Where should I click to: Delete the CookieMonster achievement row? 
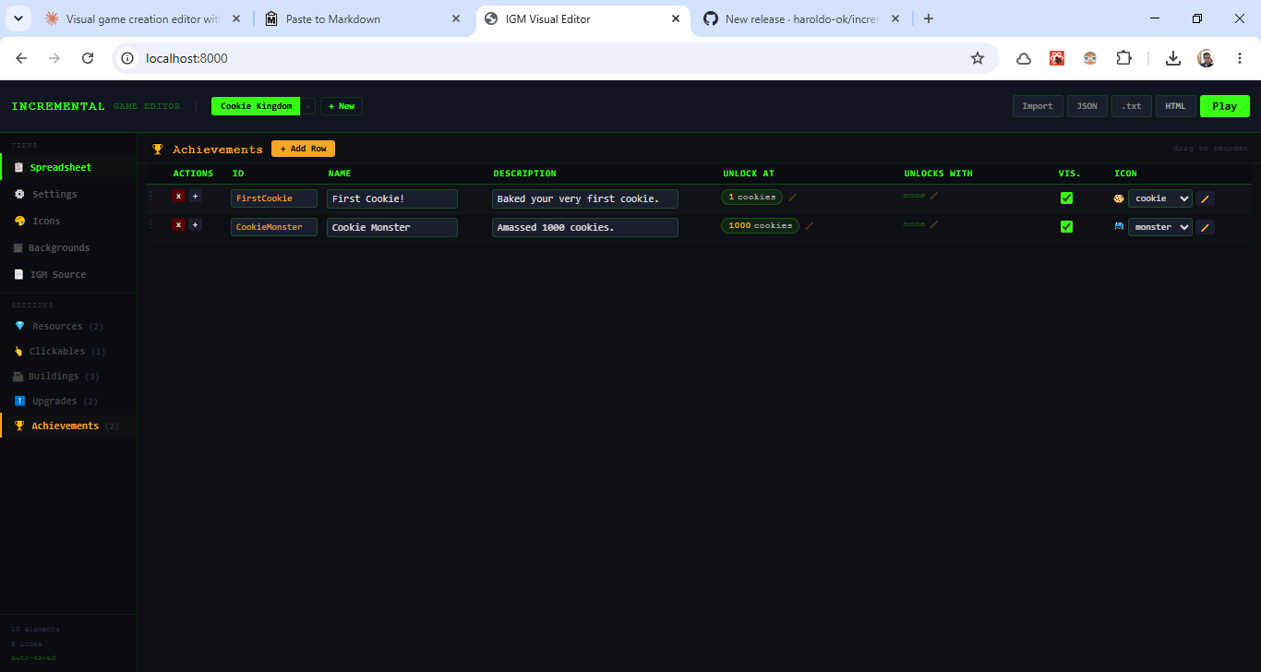[178, 225]
